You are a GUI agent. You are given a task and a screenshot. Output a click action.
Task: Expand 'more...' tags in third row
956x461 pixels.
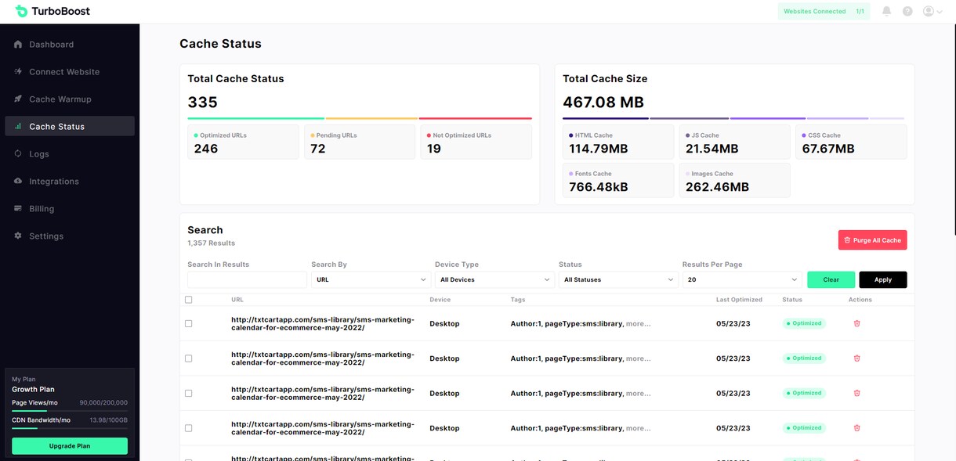[x=639, y=393]
